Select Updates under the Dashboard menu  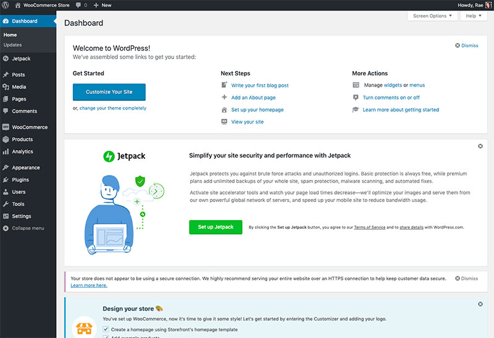12,44
